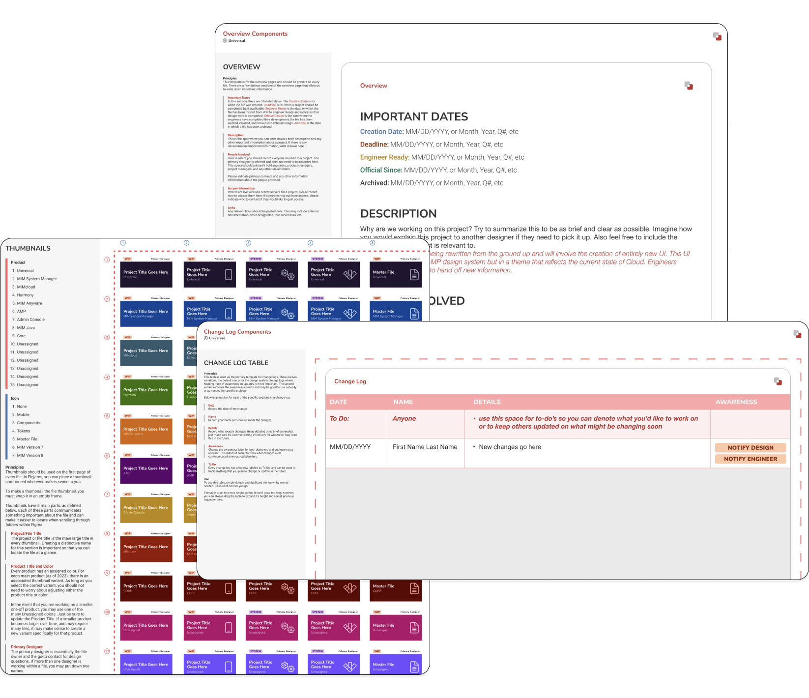Click column marker number 3 above the thumbnails

[248, 243]
